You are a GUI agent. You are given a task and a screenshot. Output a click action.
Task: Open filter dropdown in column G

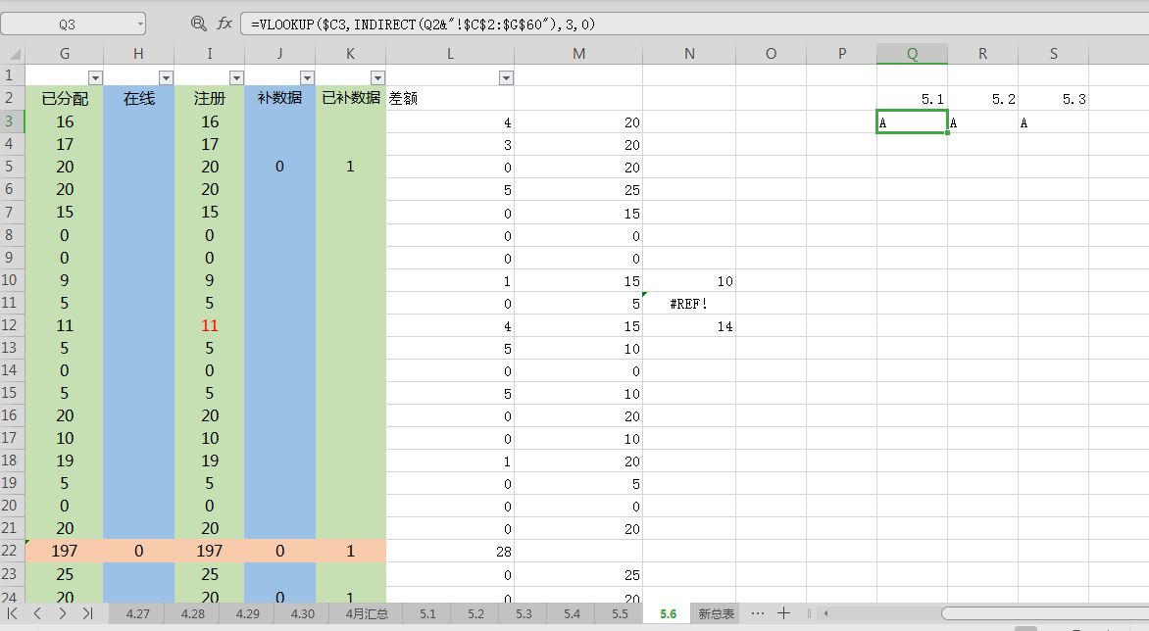click(x=95, y=77)
